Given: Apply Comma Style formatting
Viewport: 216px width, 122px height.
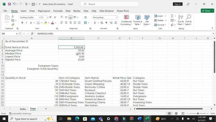Looking at the screenshot, I should (106, 23).
